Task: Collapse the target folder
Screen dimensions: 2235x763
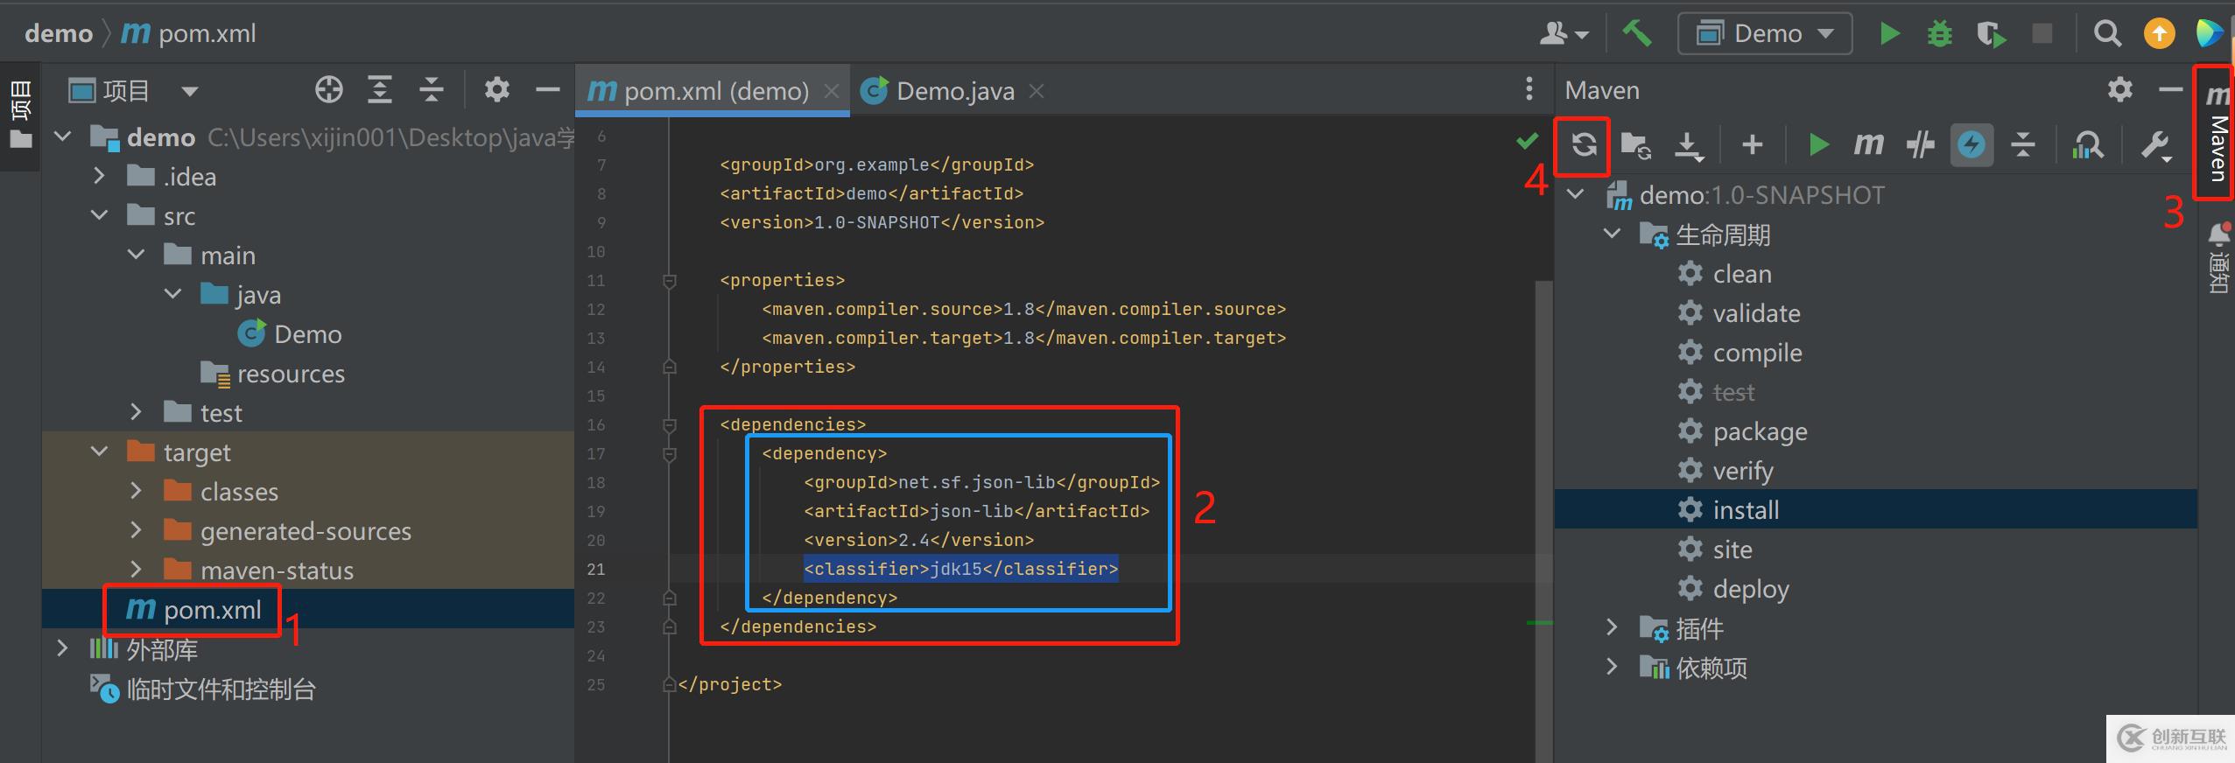Action: coord(100,451)
